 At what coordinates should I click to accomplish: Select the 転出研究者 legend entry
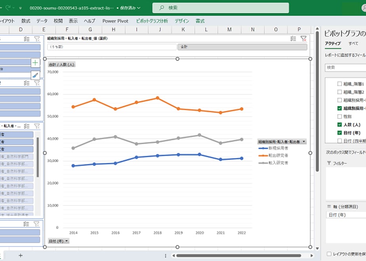(273, 155)
